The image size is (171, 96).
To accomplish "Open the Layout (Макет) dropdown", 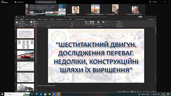I will [36, 22].
